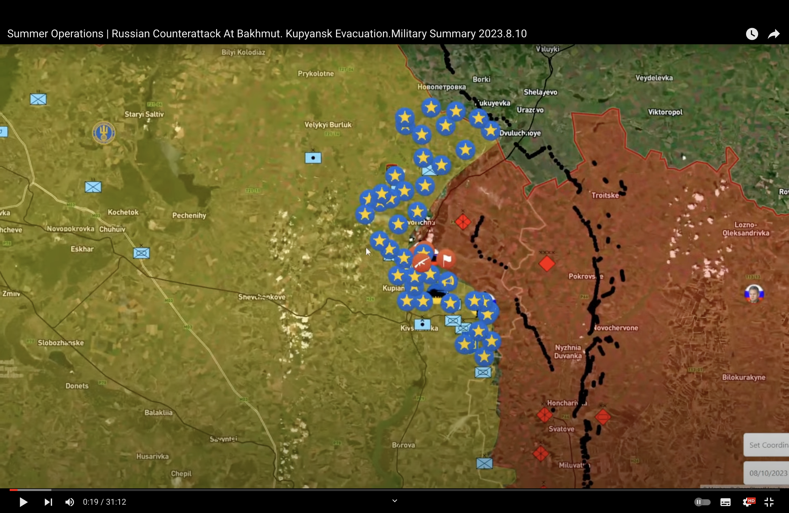
Task: Click the 0:19 / 31:12 time display
Action: click(104, 502)
